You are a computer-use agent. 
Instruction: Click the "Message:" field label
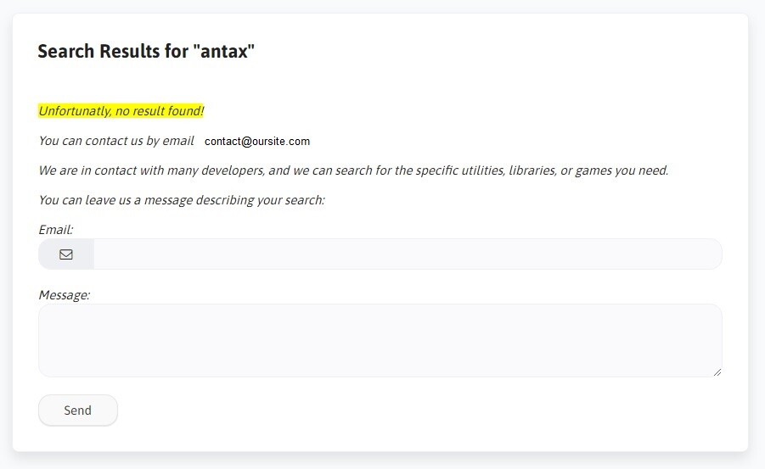pyautogui.click(x=65, y=295)
